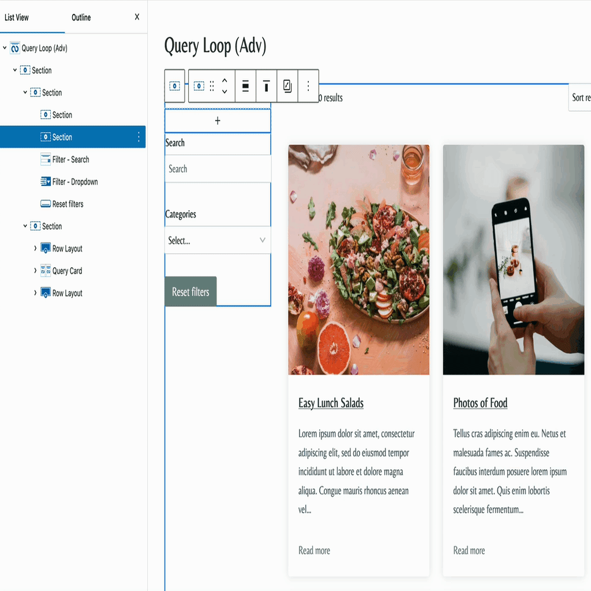Click into the Search filter input field

click(x=218, y=169)
